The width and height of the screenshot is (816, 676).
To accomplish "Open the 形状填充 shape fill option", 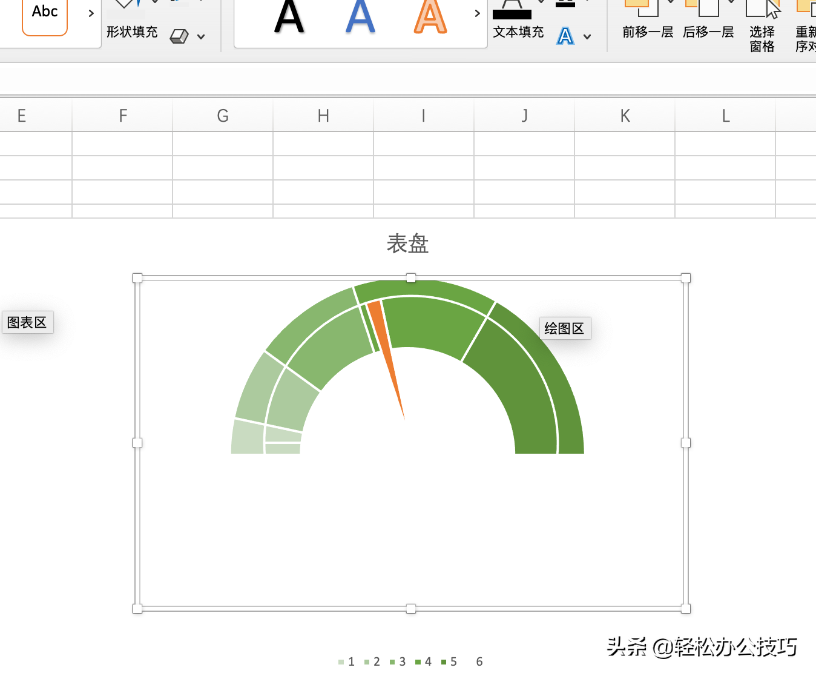I will [132, 32].
